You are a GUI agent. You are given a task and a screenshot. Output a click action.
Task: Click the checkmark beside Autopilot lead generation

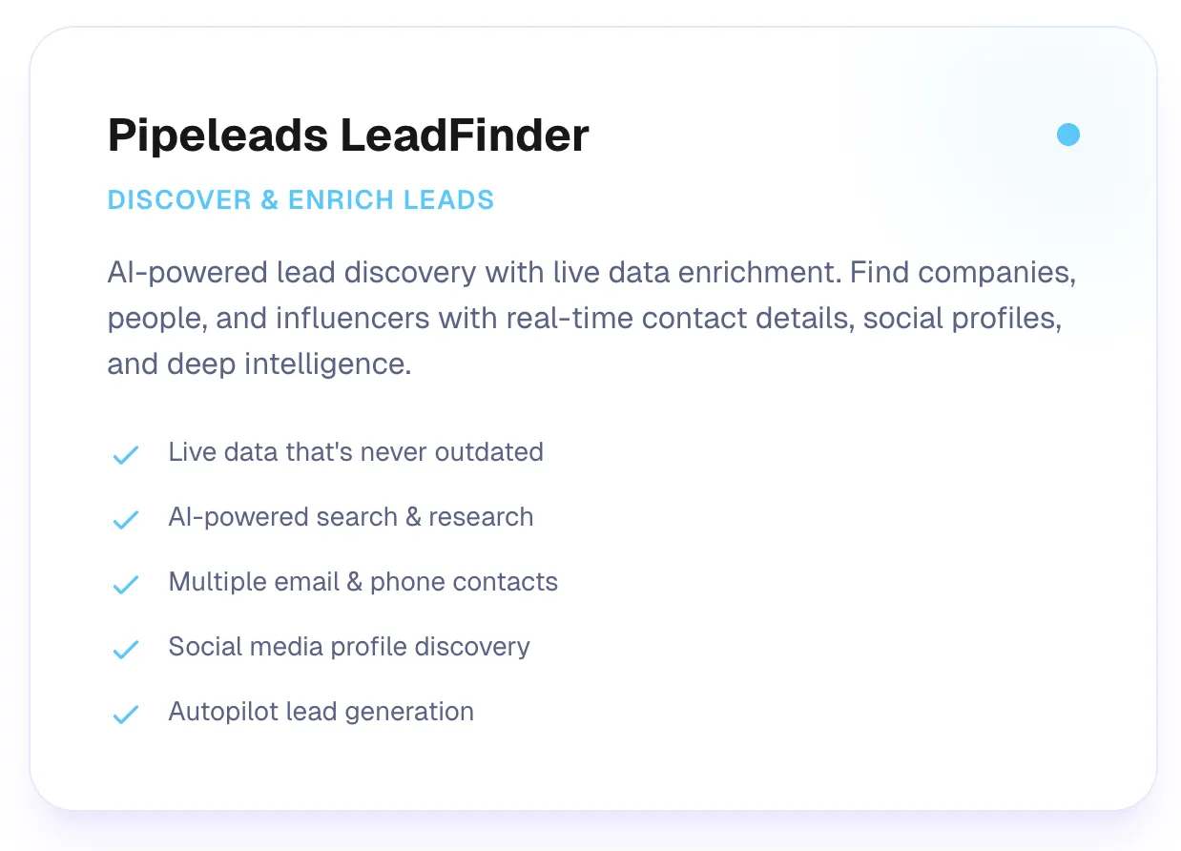tap(126, 714)
